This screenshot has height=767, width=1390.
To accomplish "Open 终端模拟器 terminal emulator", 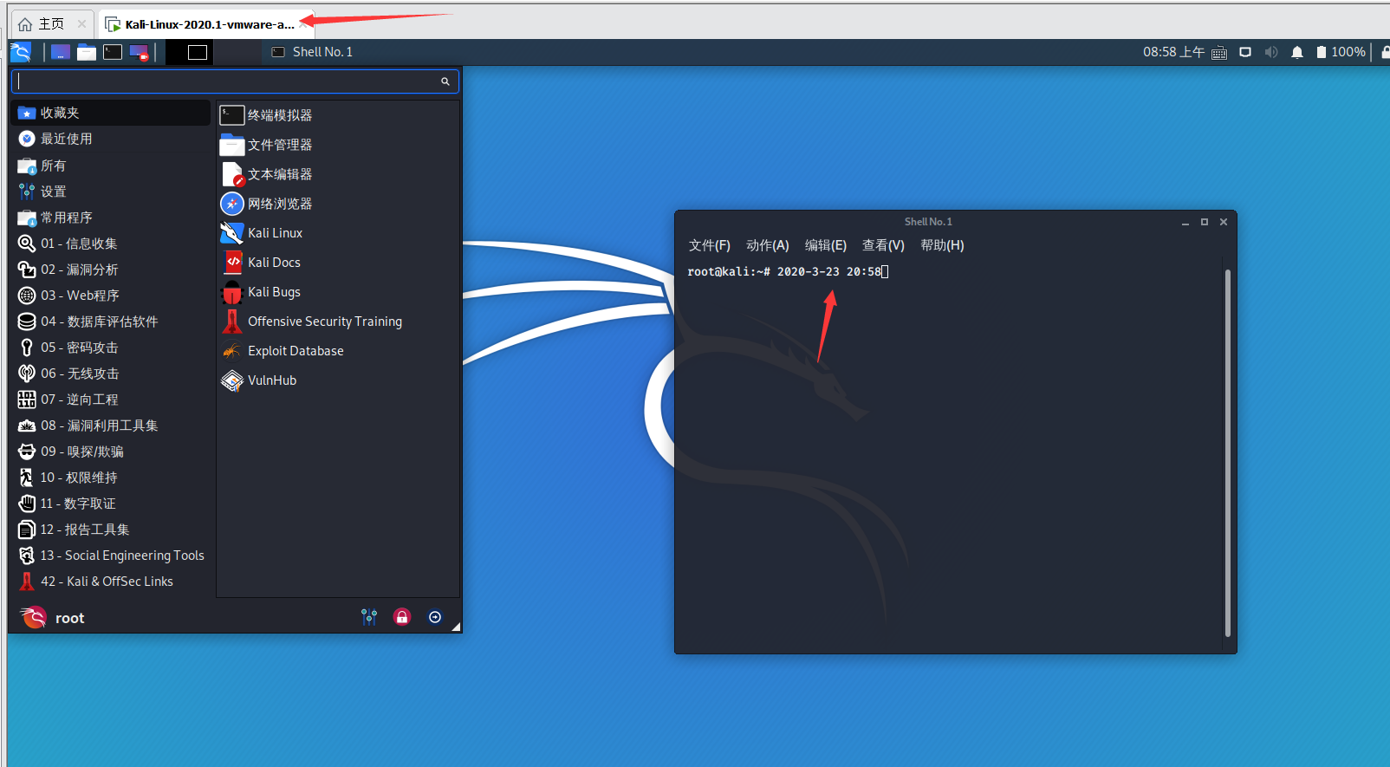I will pos(337,115).
